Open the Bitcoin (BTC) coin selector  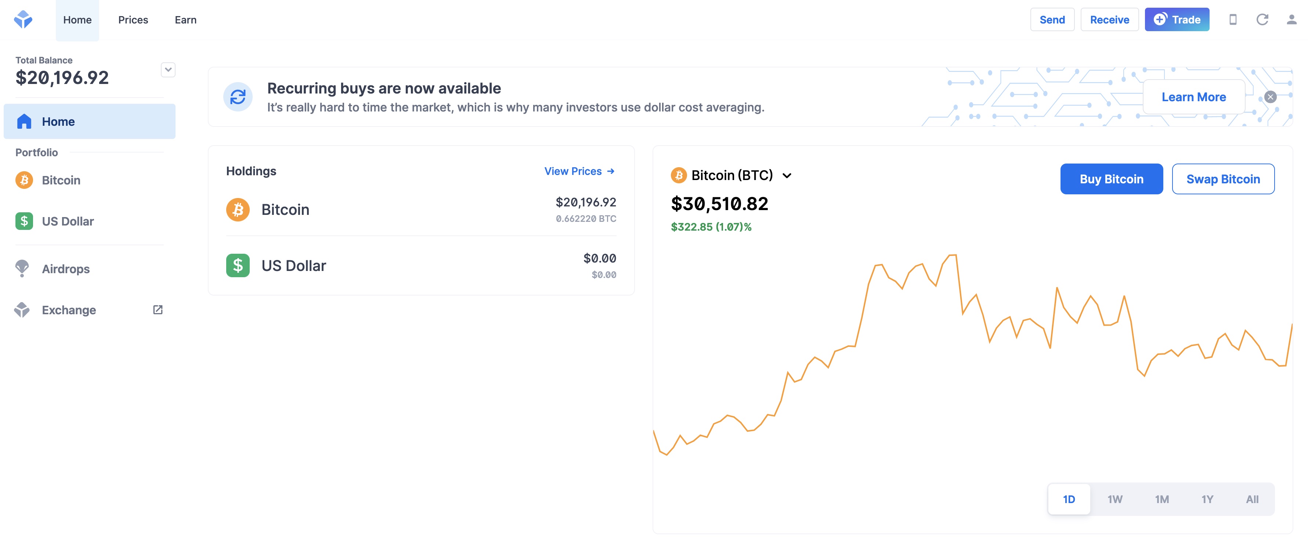click(731, 175)
